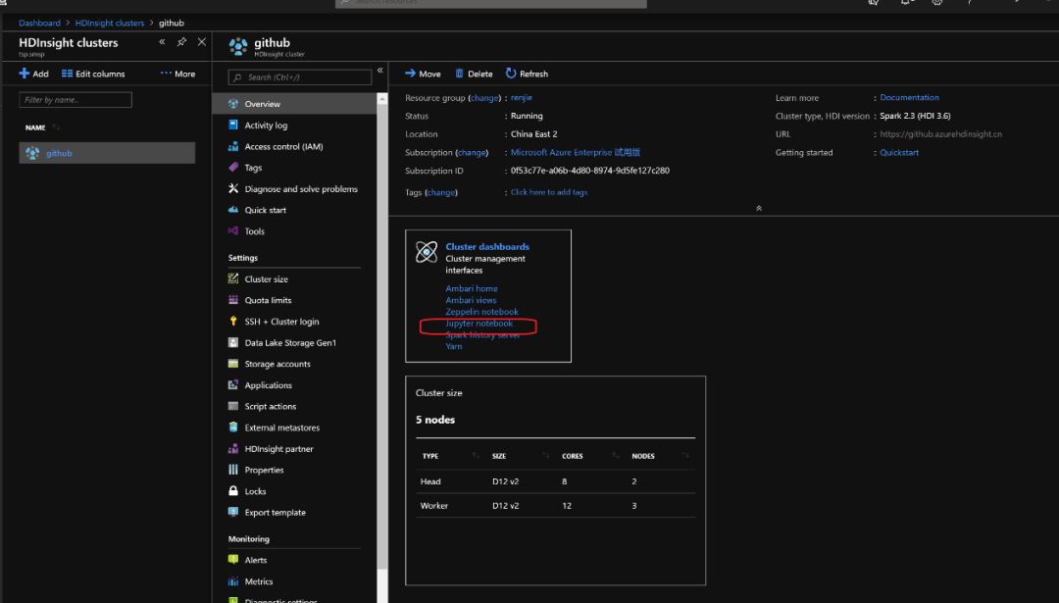Collapse the resource menu sidebar
The image size is (1059, 603).
pyautogui.click(x=380, y=71)
